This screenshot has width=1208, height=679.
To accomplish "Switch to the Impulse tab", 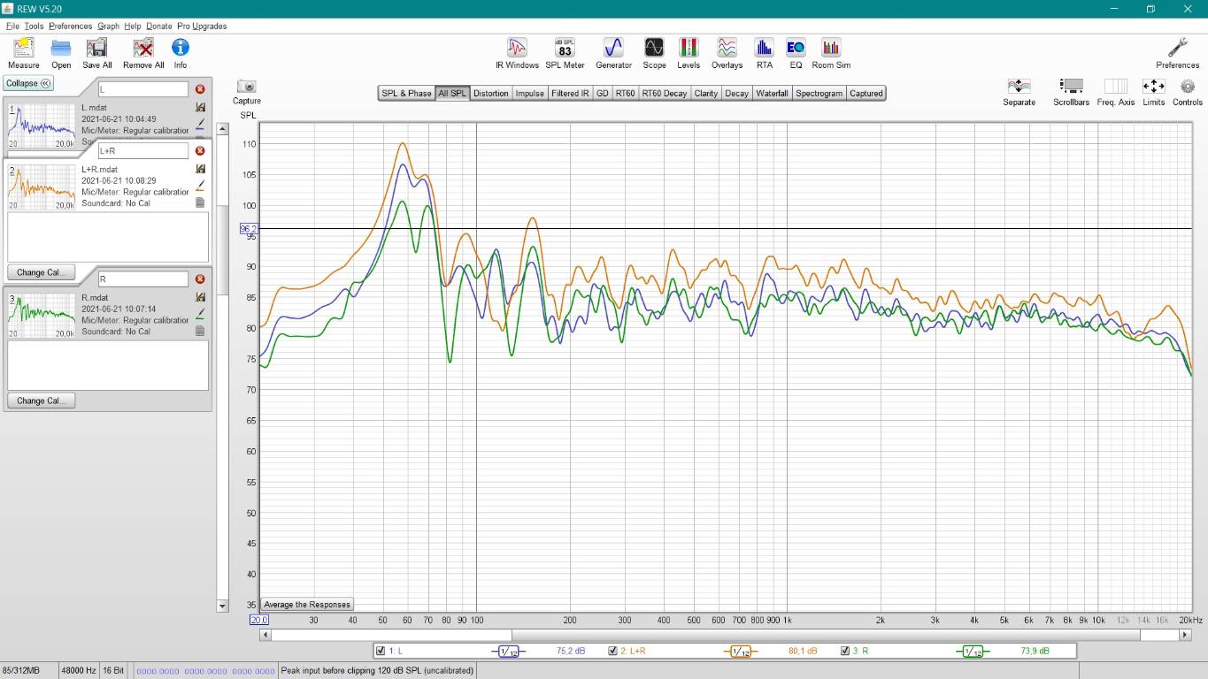I will (x=530, y=94).
